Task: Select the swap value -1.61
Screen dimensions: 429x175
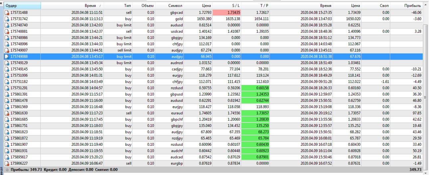Action: 385,82
